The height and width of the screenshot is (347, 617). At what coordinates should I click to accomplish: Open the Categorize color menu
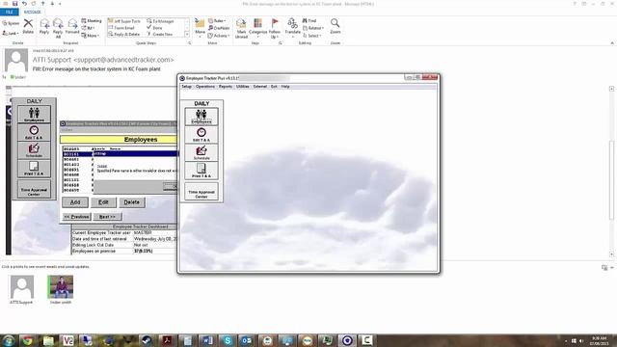(258, 28)
